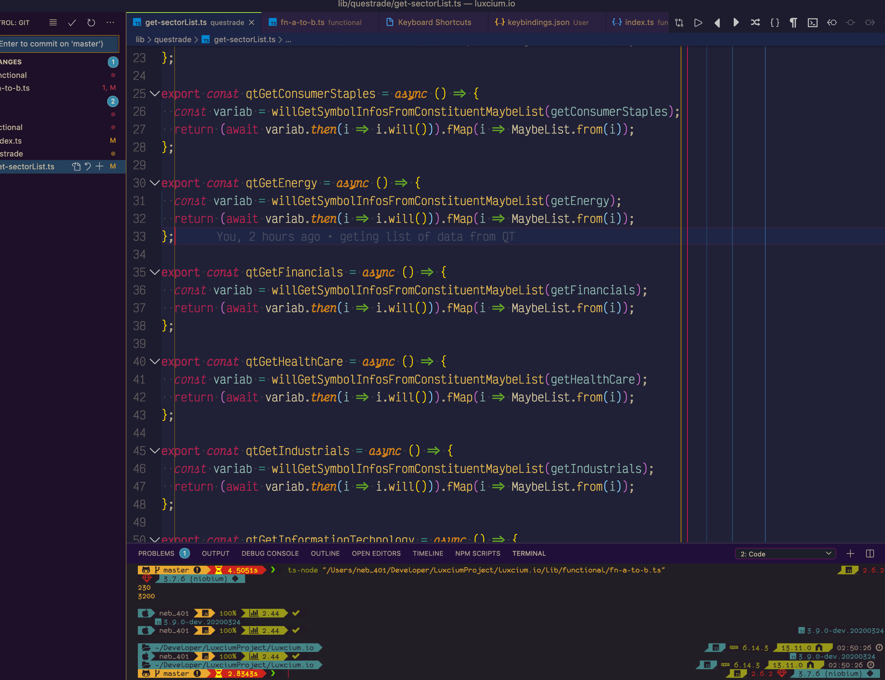Run code with the play outline icon

click(x=698, y=22)
